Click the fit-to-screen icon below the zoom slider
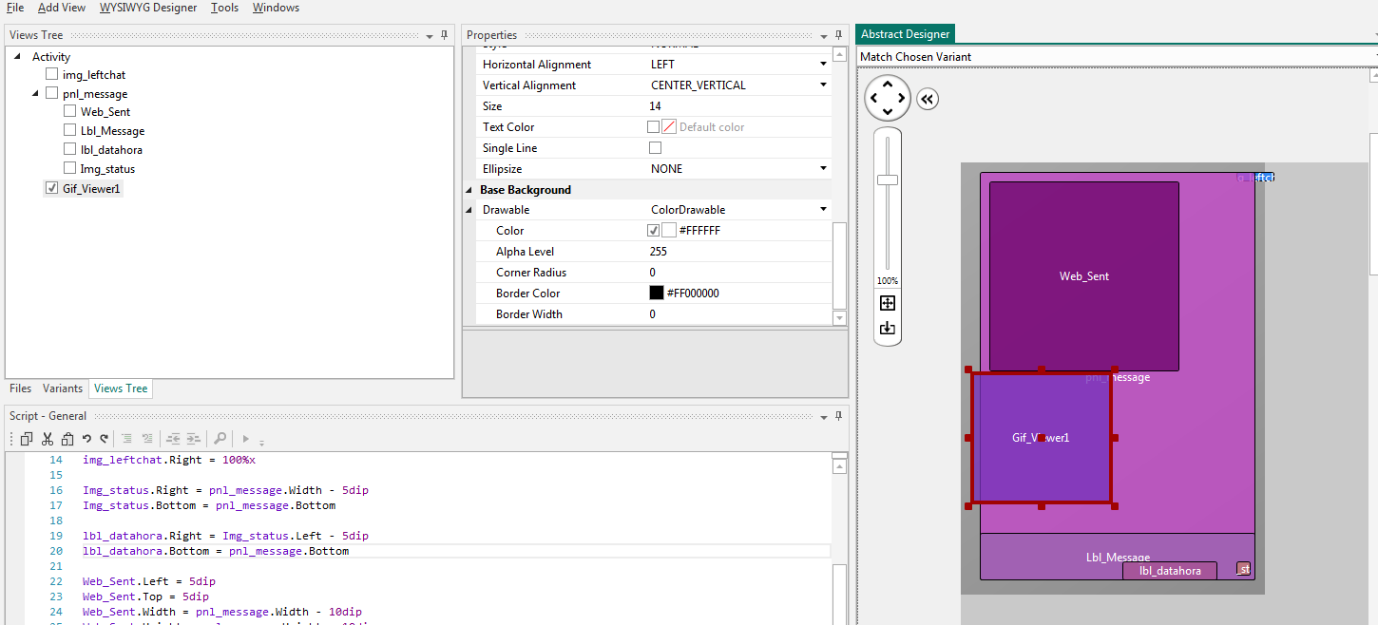 888,303
